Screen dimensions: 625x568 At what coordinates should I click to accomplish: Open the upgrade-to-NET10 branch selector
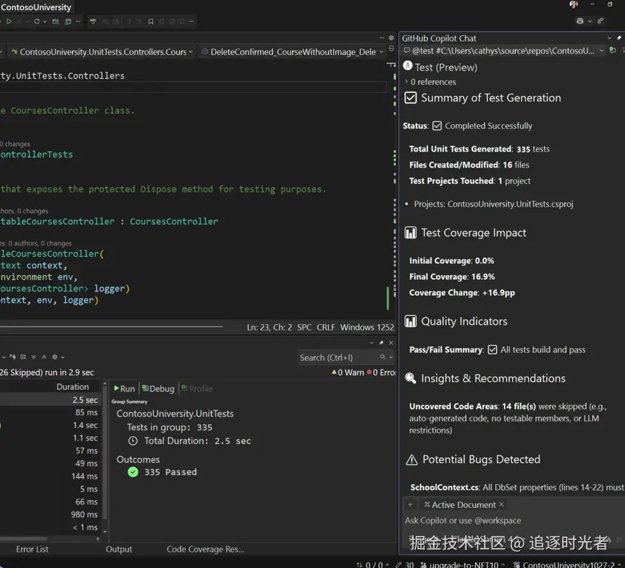point(463,564)
